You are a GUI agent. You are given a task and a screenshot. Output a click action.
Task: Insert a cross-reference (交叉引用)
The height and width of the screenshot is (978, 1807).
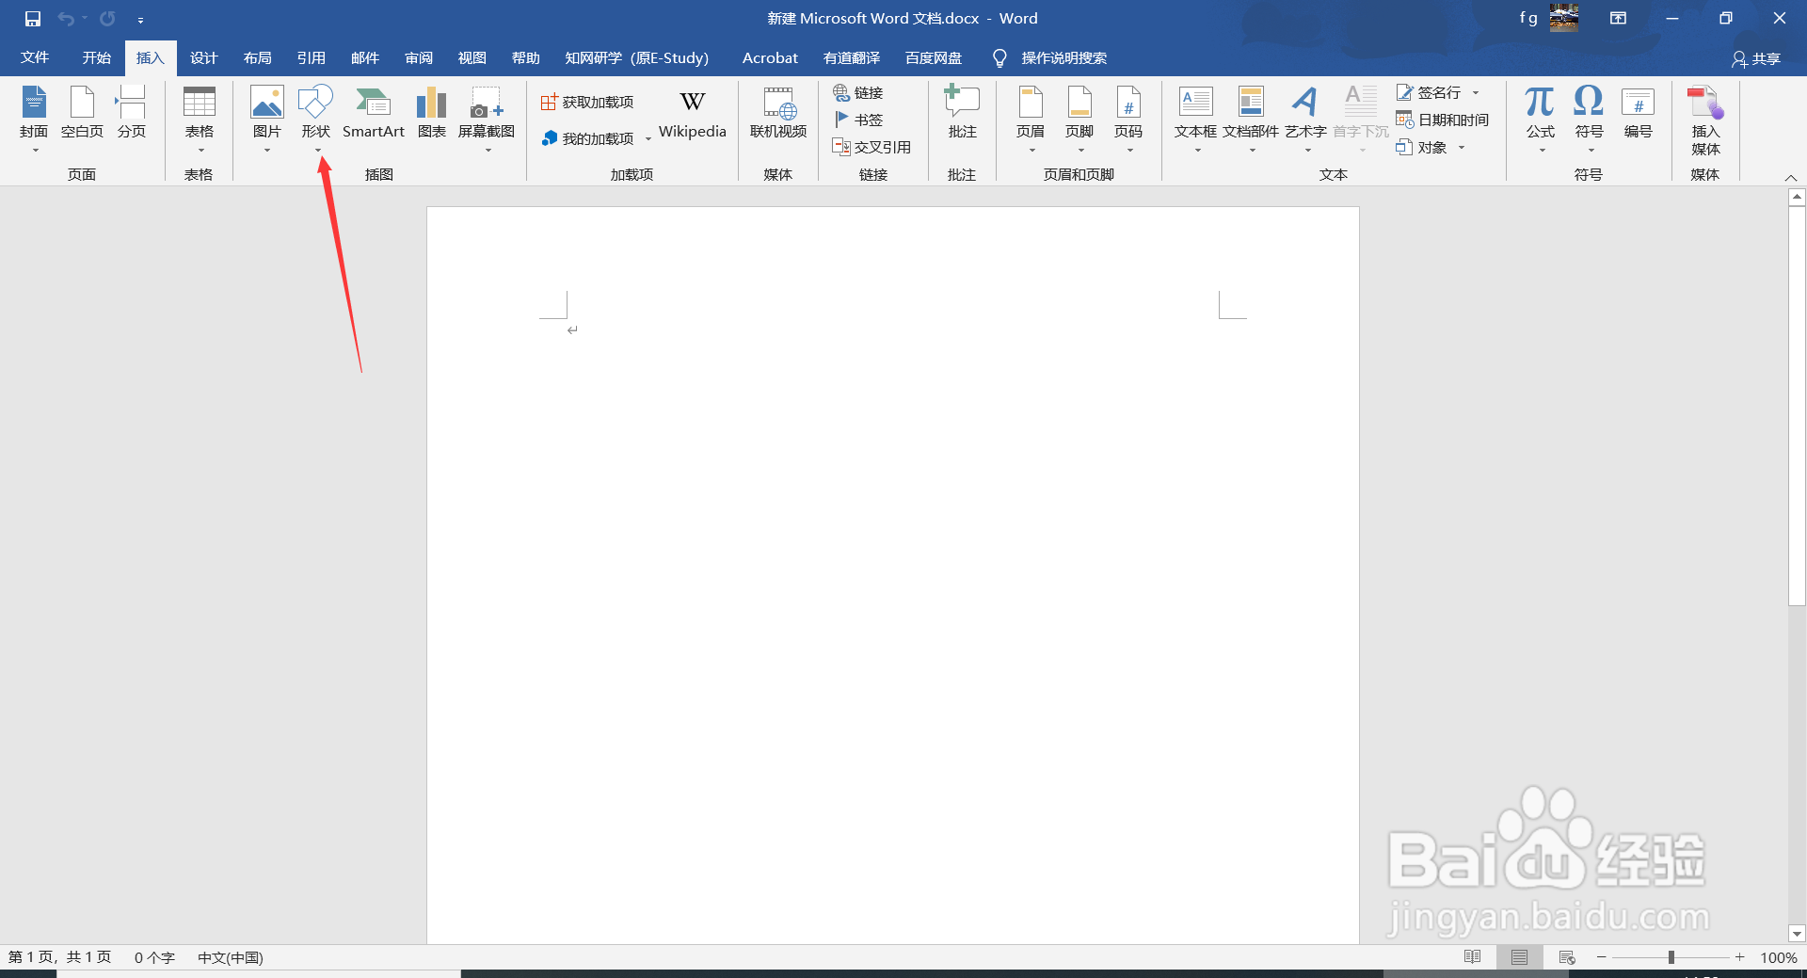[872, 147]
